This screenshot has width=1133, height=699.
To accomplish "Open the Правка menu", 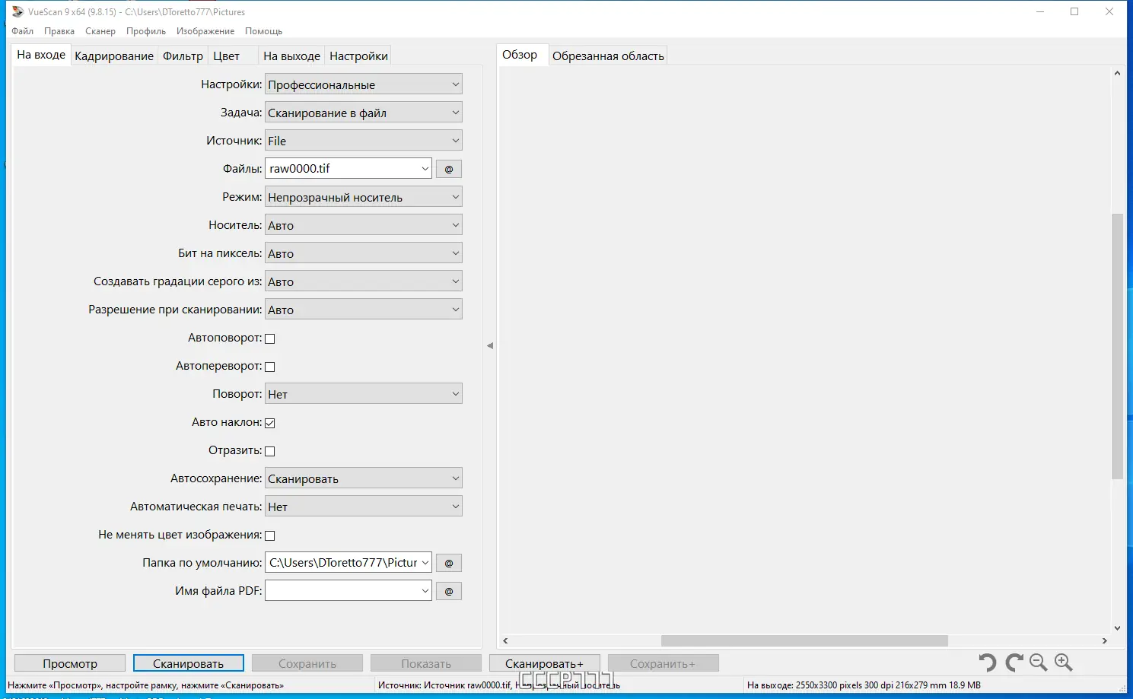I will [x=59, y=31].
